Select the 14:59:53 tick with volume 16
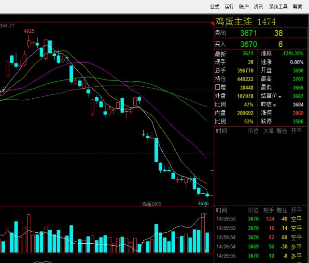 coord(259,228)
